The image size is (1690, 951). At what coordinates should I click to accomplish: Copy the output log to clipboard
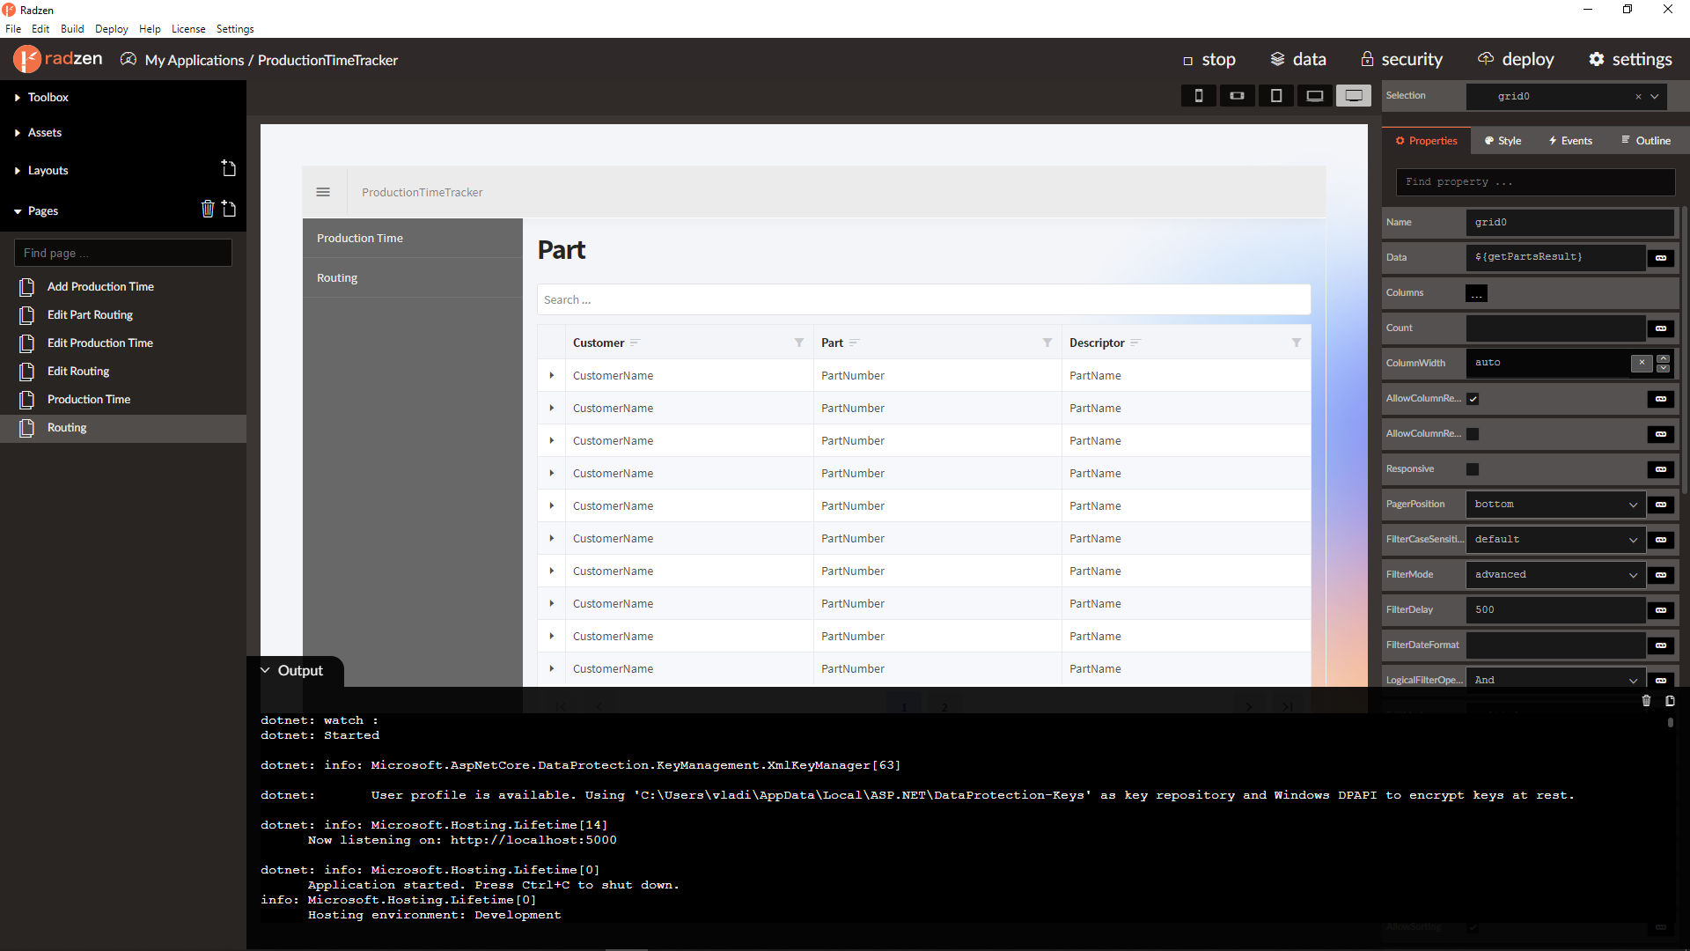(1670, 701)
